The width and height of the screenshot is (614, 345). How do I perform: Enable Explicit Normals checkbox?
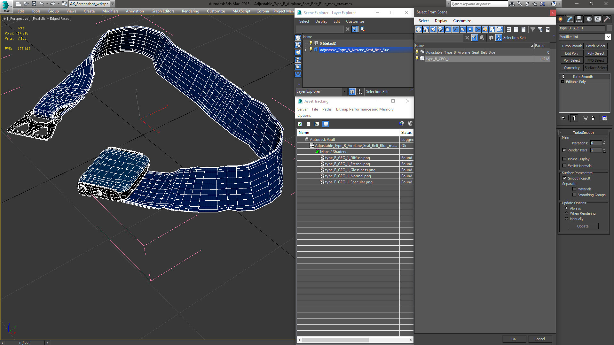tap(564, 166)
